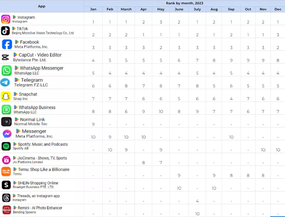
Task: Click the App column header
Action: 42,6
